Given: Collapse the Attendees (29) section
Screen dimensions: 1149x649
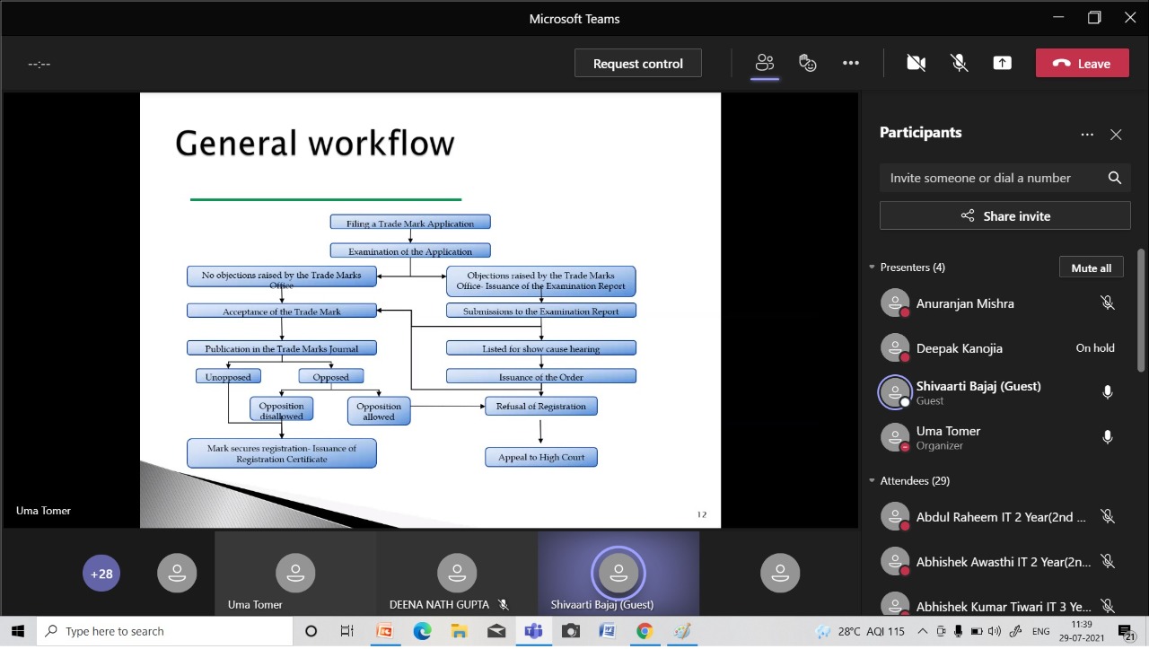Looking at the screenshot, I should pyautogui.click(x=872, y=481).
